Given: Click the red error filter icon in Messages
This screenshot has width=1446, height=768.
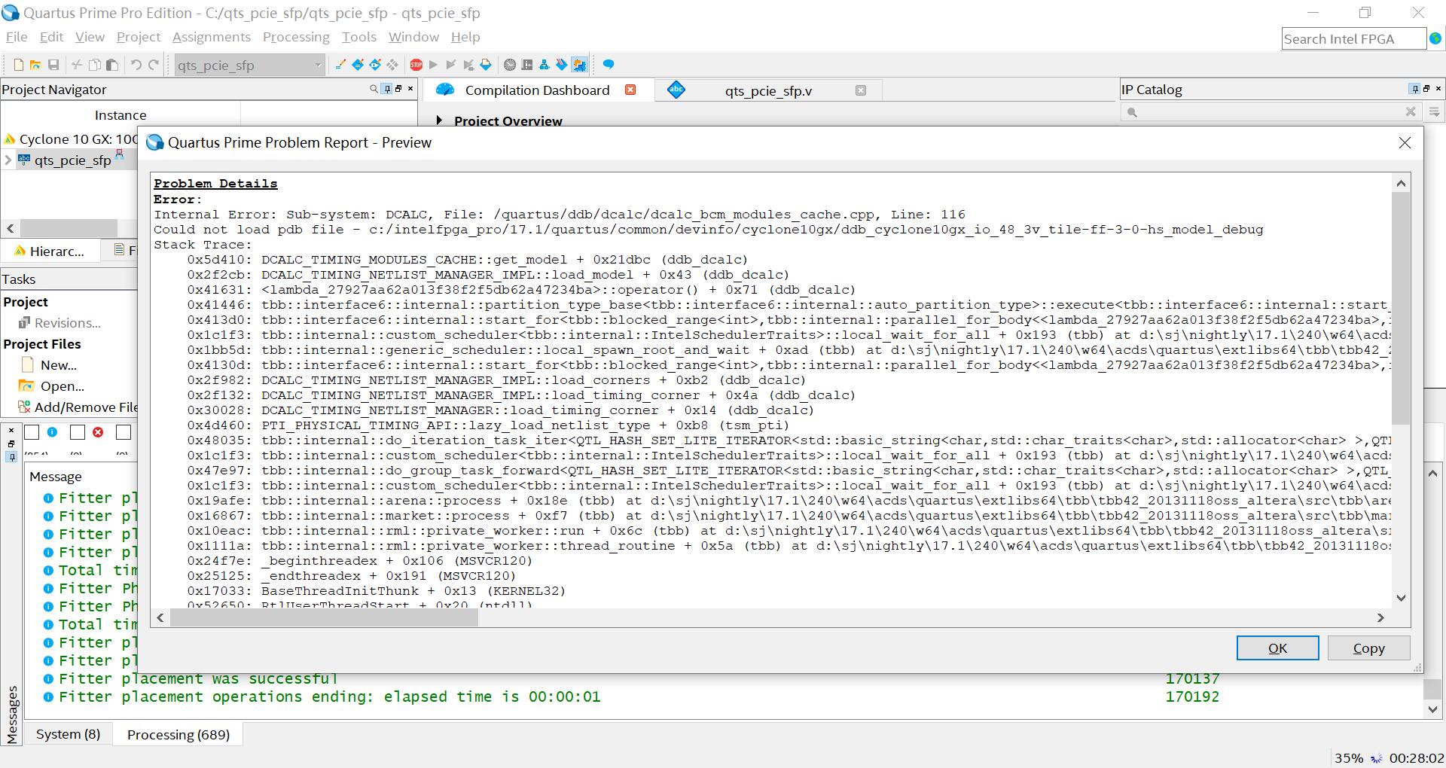Looking at the screenshot, I should pyautogui.click(x=98, y=432).
